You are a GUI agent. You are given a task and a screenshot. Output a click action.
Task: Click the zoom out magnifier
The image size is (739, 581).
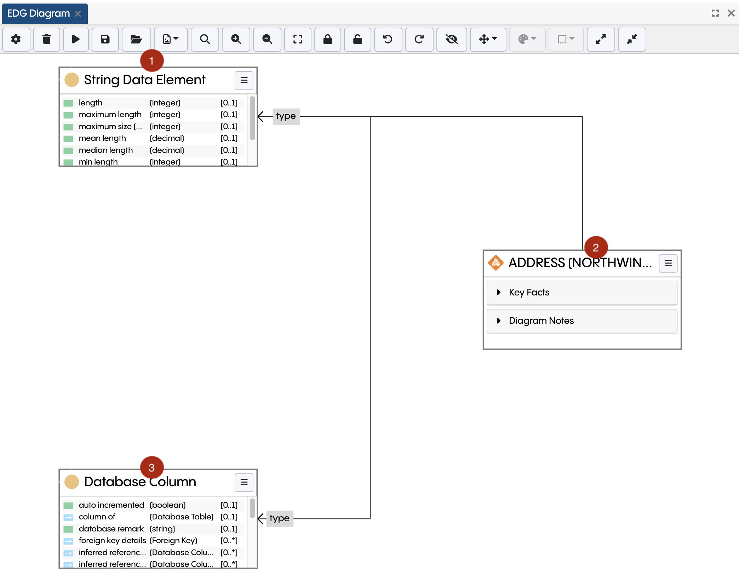click(267, 39)
